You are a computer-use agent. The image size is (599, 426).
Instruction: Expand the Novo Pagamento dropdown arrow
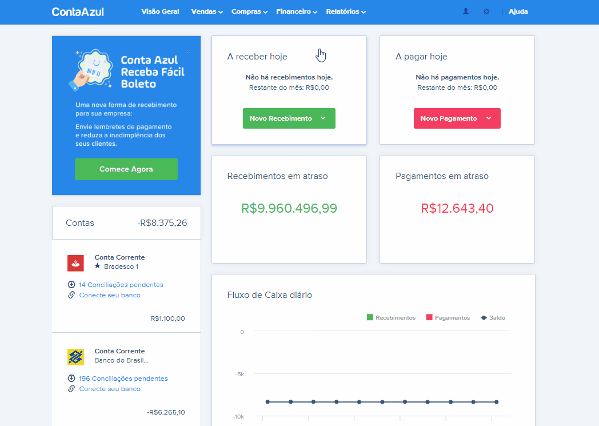point(489,118)
